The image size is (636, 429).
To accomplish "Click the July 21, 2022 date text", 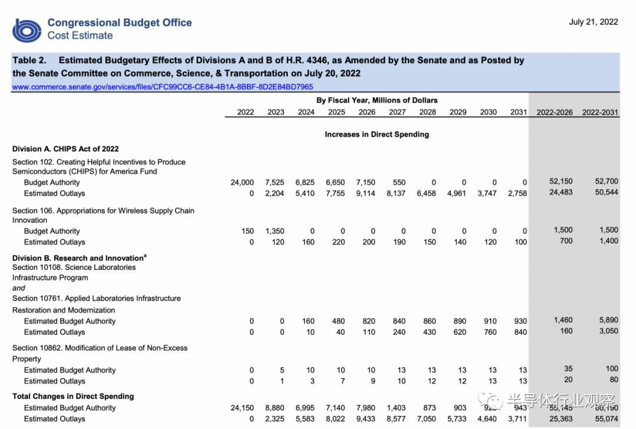I will [594, 22].
